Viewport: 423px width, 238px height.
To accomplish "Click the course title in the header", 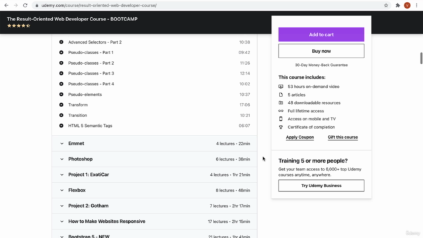I will (x=72, y=19).
